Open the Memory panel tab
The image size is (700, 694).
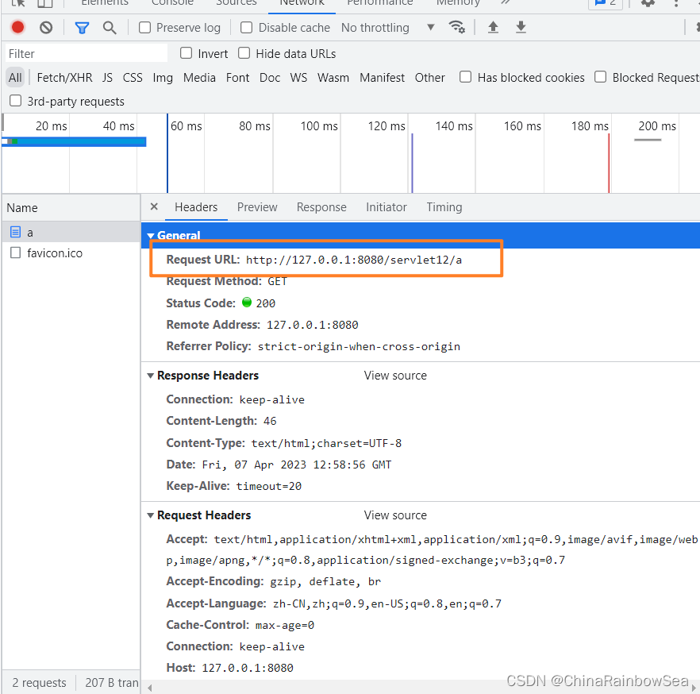(458, 3)
